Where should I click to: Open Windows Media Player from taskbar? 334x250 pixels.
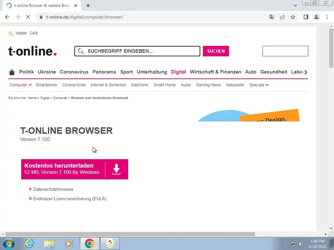coord(69,243)
